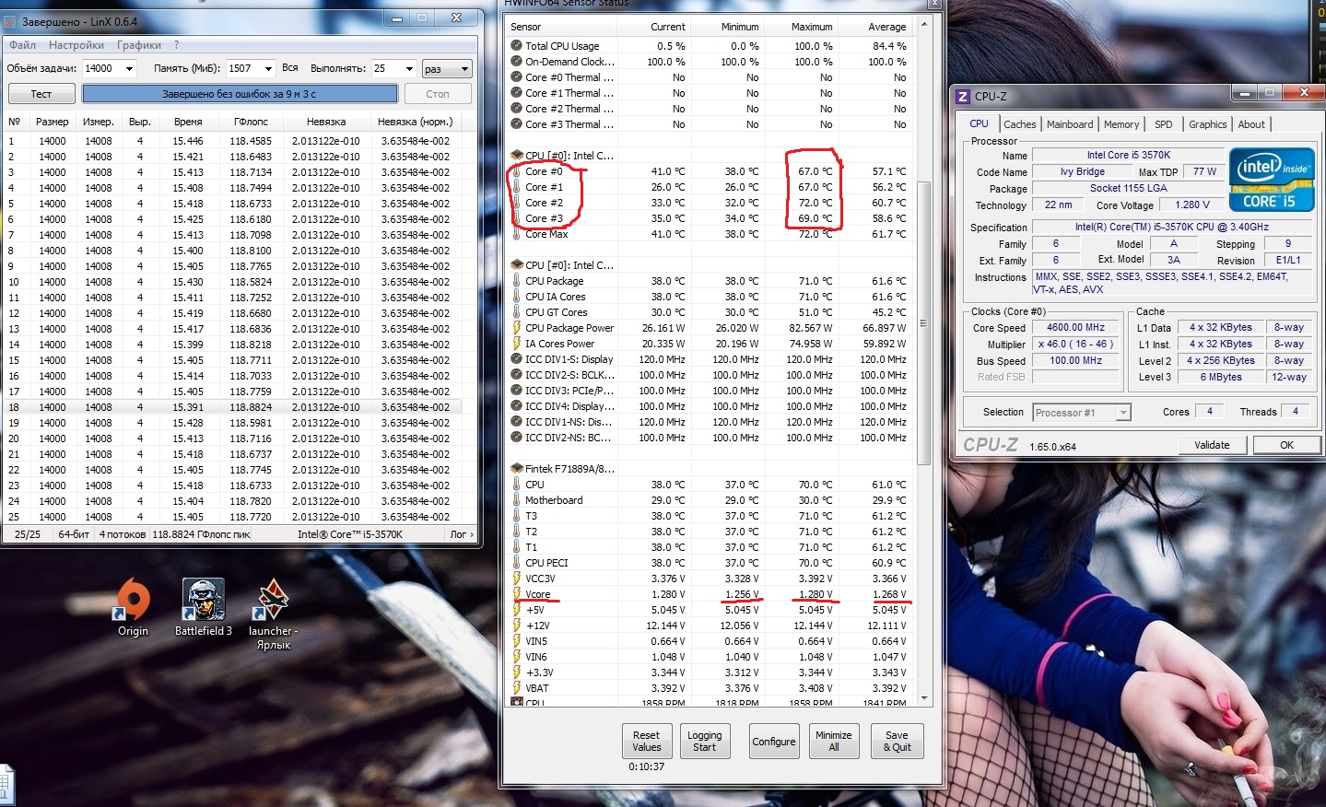
Task: Click the OK button in CPU-Z
Action: pyautogui.click(x=1286, y=445)
